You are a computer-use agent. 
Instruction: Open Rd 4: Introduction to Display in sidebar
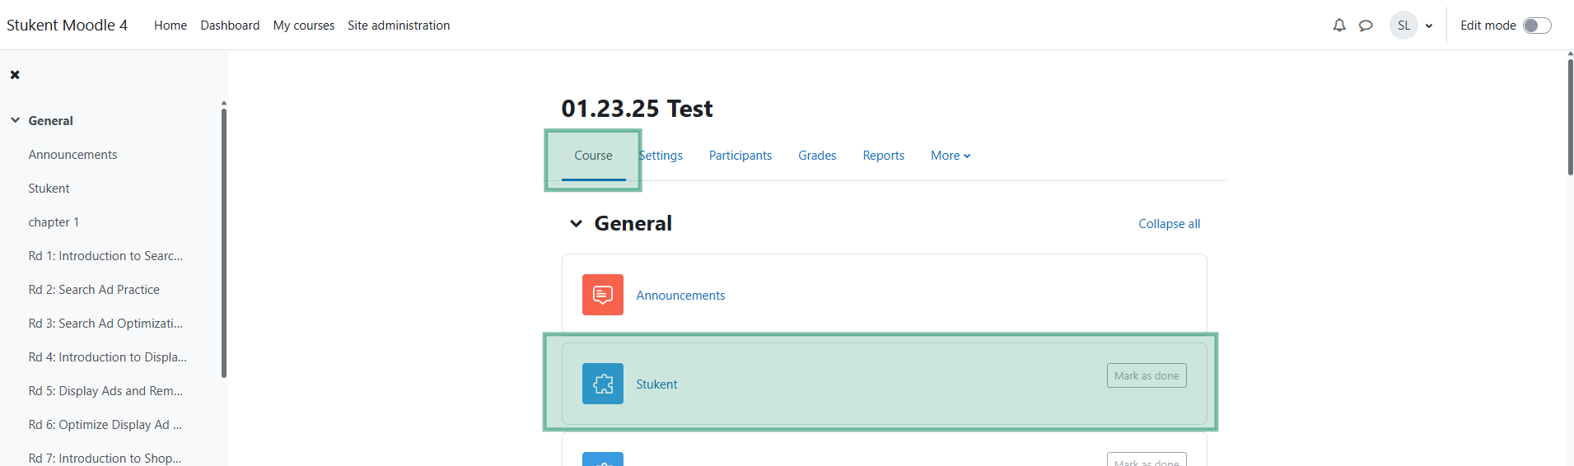[x=107, y=357]
